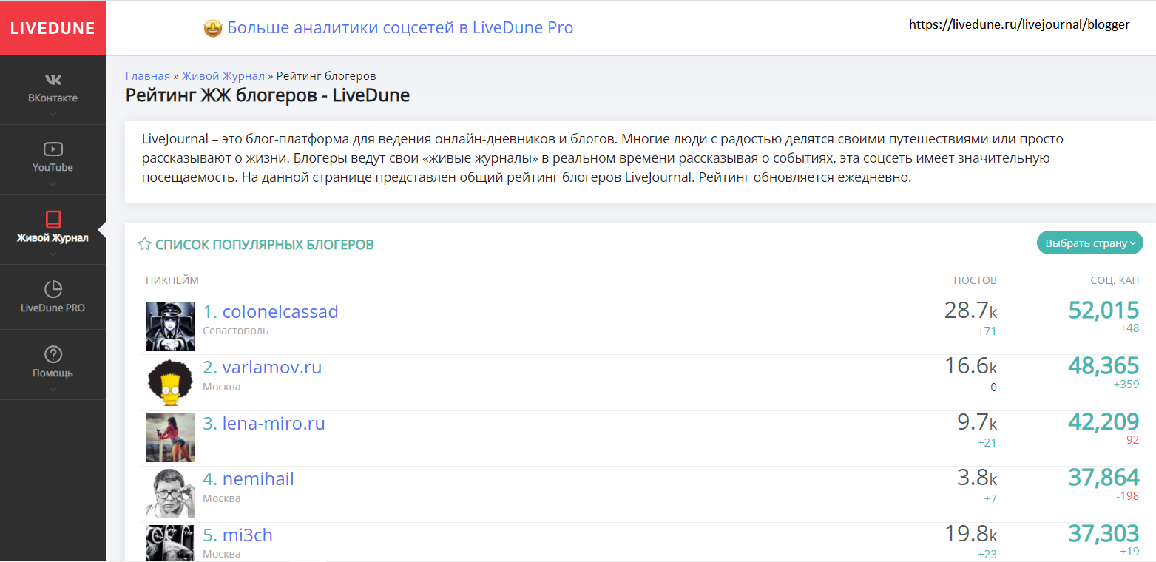The width and height of the screenshot is (1156, 562).
Task: Click the smiley emoji in the top banner
Action: (x=213, y=28)
